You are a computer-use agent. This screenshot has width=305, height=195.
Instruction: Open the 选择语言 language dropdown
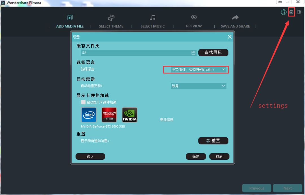pos(195,69)
